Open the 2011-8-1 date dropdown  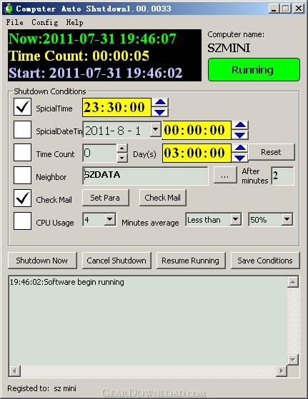click(x=155, y=129)
